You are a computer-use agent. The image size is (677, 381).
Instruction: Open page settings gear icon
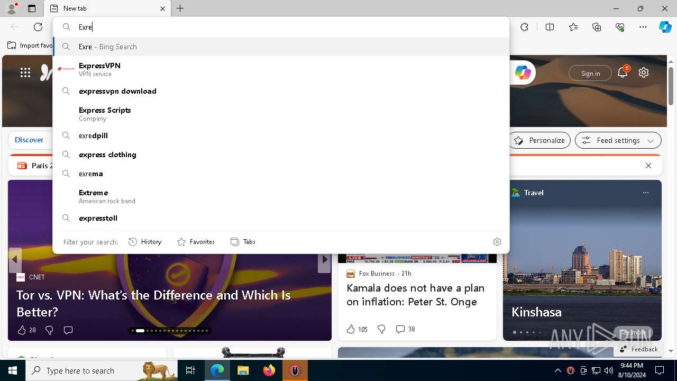[644, 73]
